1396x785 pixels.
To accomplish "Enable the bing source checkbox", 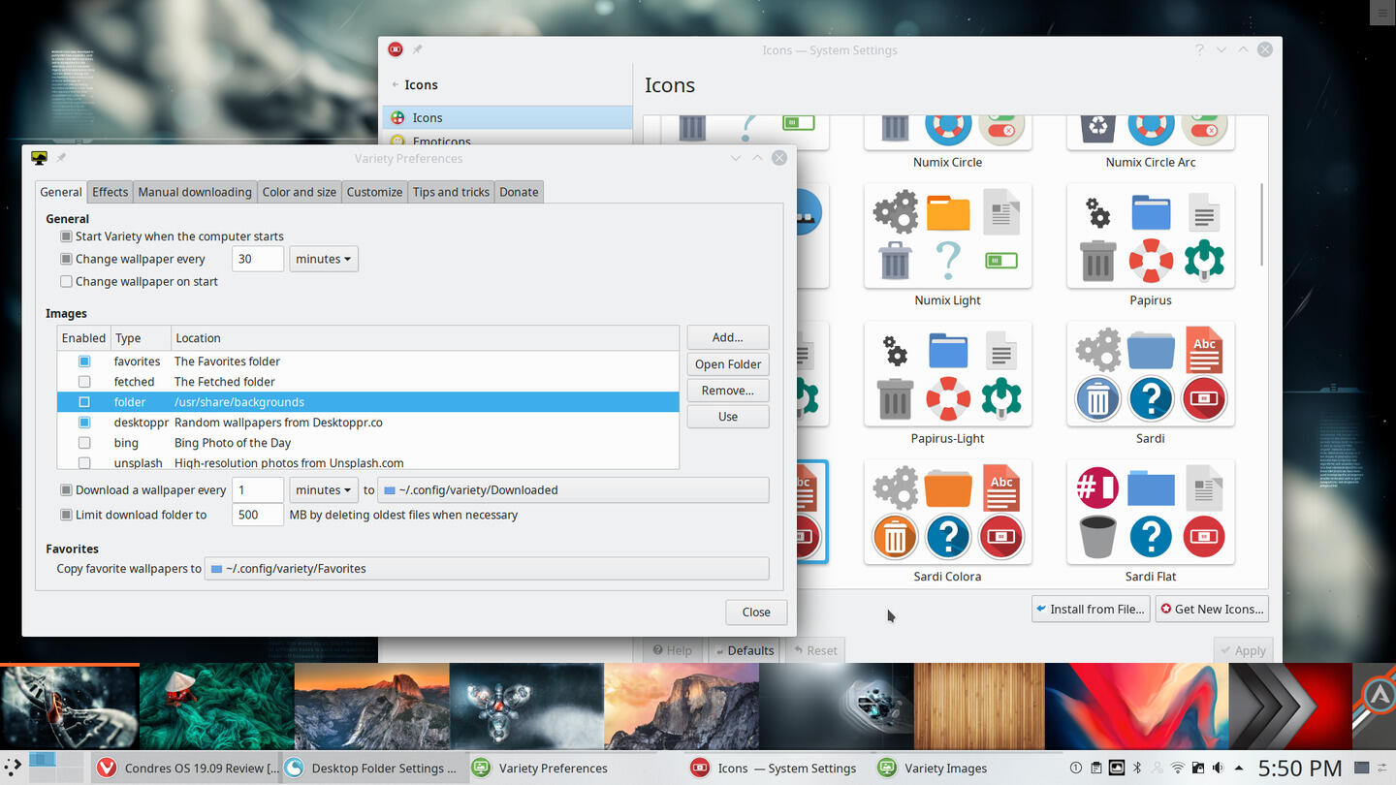I will click(x=84, y=443).
